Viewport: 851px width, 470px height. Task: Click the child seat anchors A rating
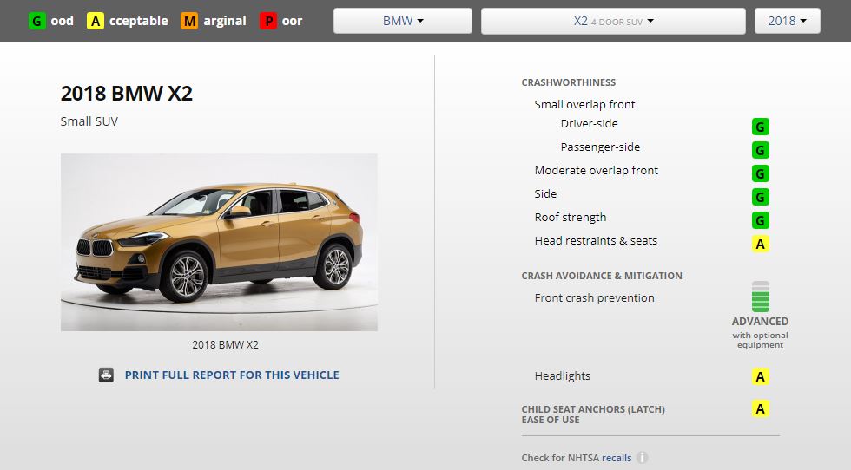(761, 408)
